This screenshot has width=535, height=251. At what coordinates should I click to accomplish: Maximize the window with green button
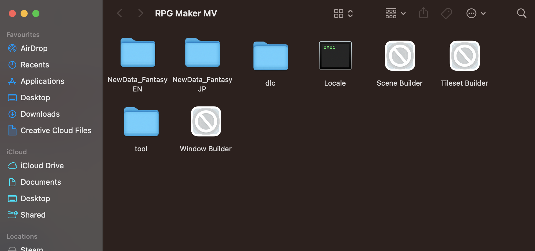coord(36,13)
